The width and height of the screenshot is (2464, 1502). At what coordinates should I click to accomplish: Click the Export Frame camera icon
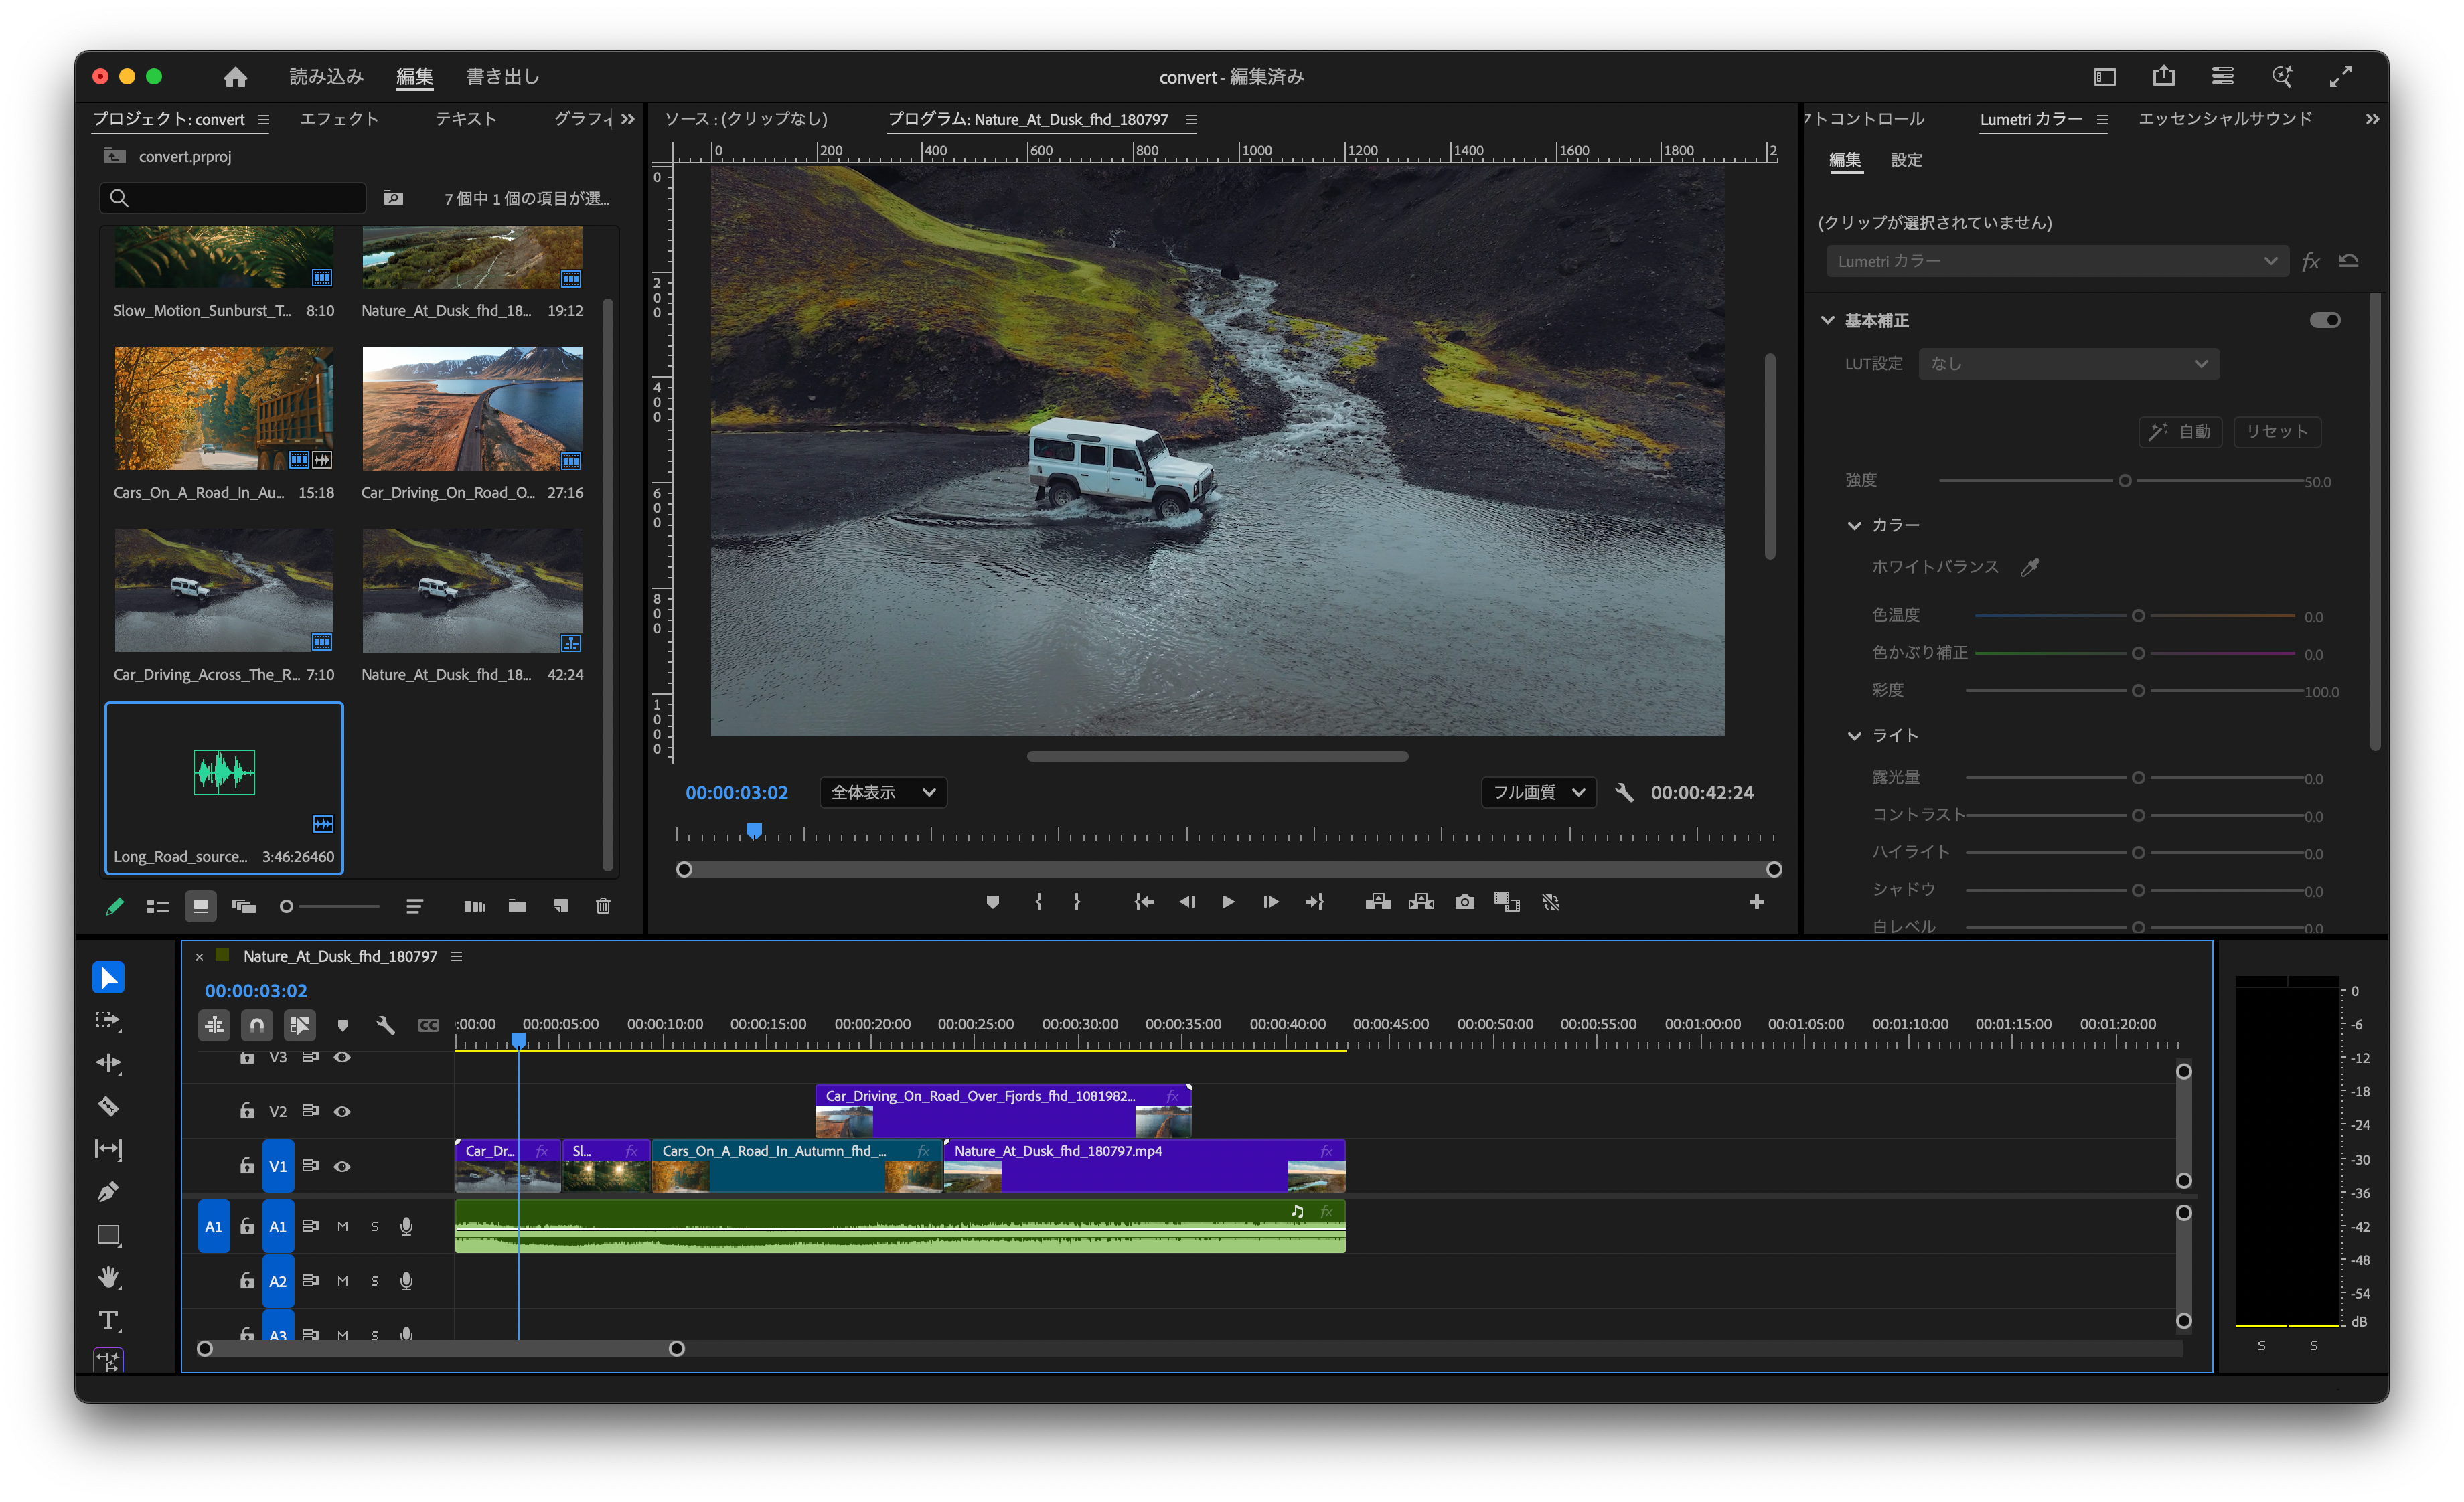click(1464, 902)
